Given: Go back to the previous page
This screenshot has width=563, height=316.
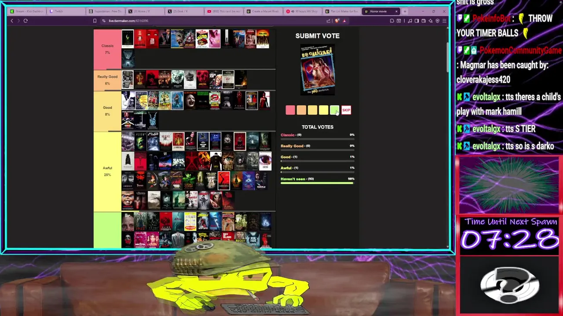Looking at the screenshot, I should (12, 21).
